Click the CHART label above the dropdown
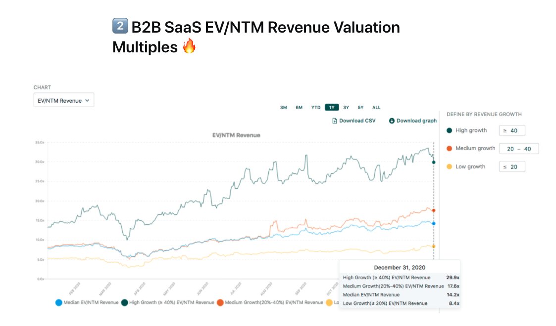Screen dimensions: 556x326 [42, 87]
